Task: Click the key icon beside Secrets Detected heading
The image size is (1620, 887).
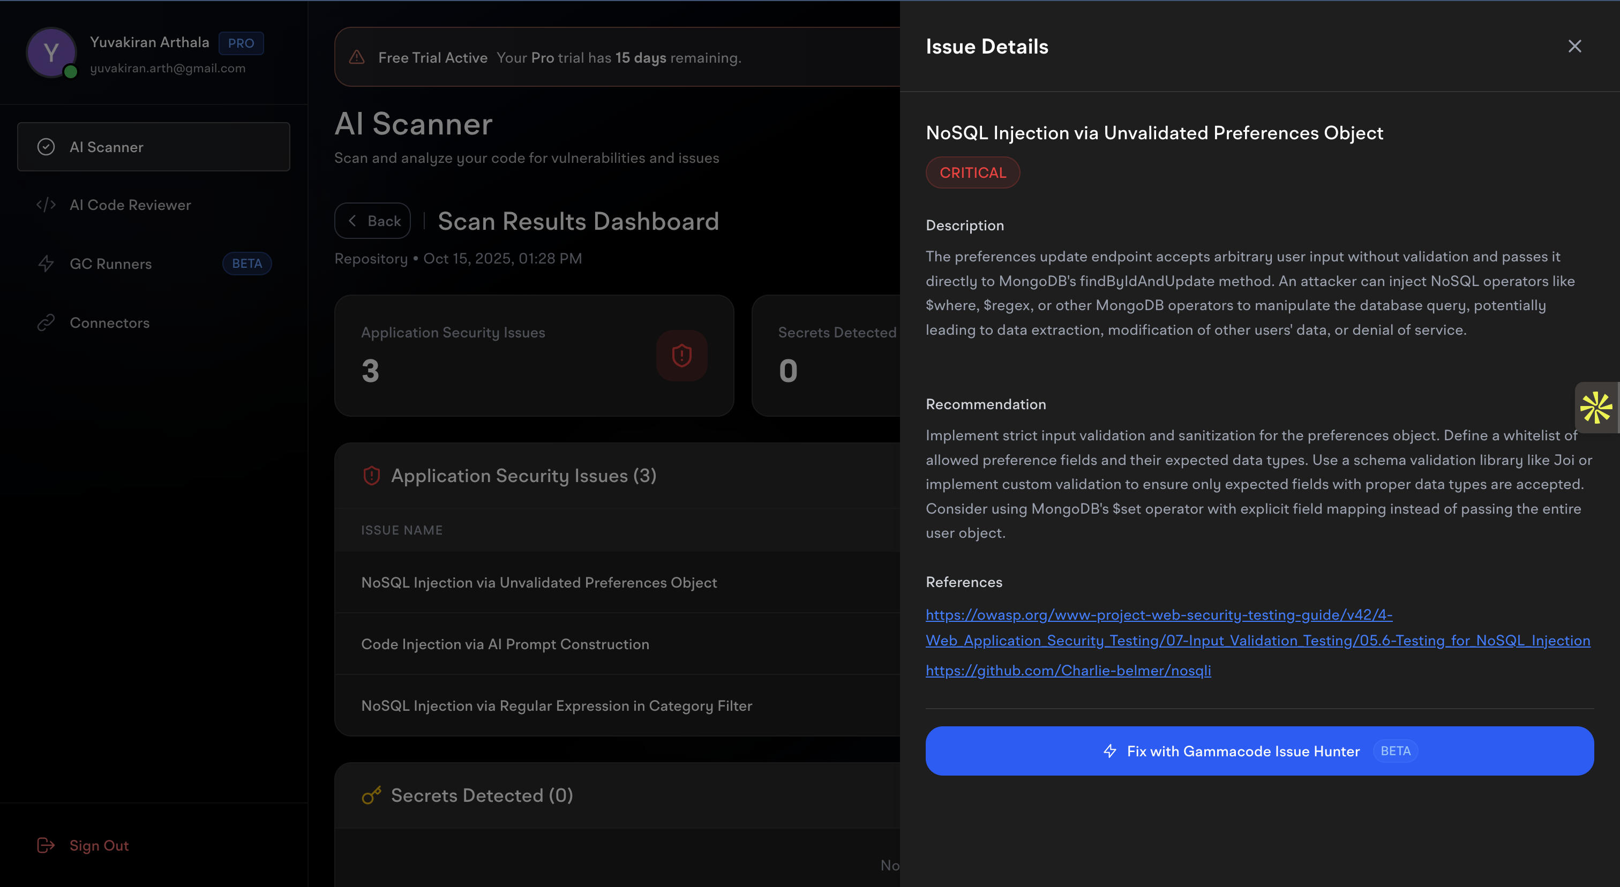Action: (372, 794)
